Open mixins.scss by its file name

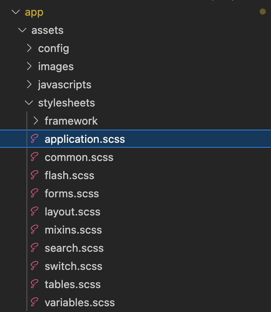point(73,230)
